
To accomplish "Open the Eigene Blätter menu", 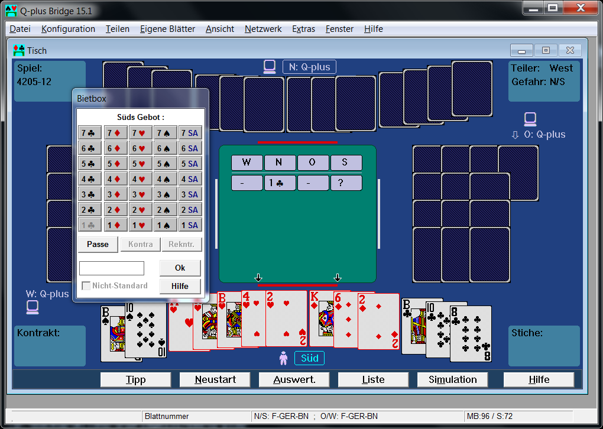I will (x=167, y=29).
